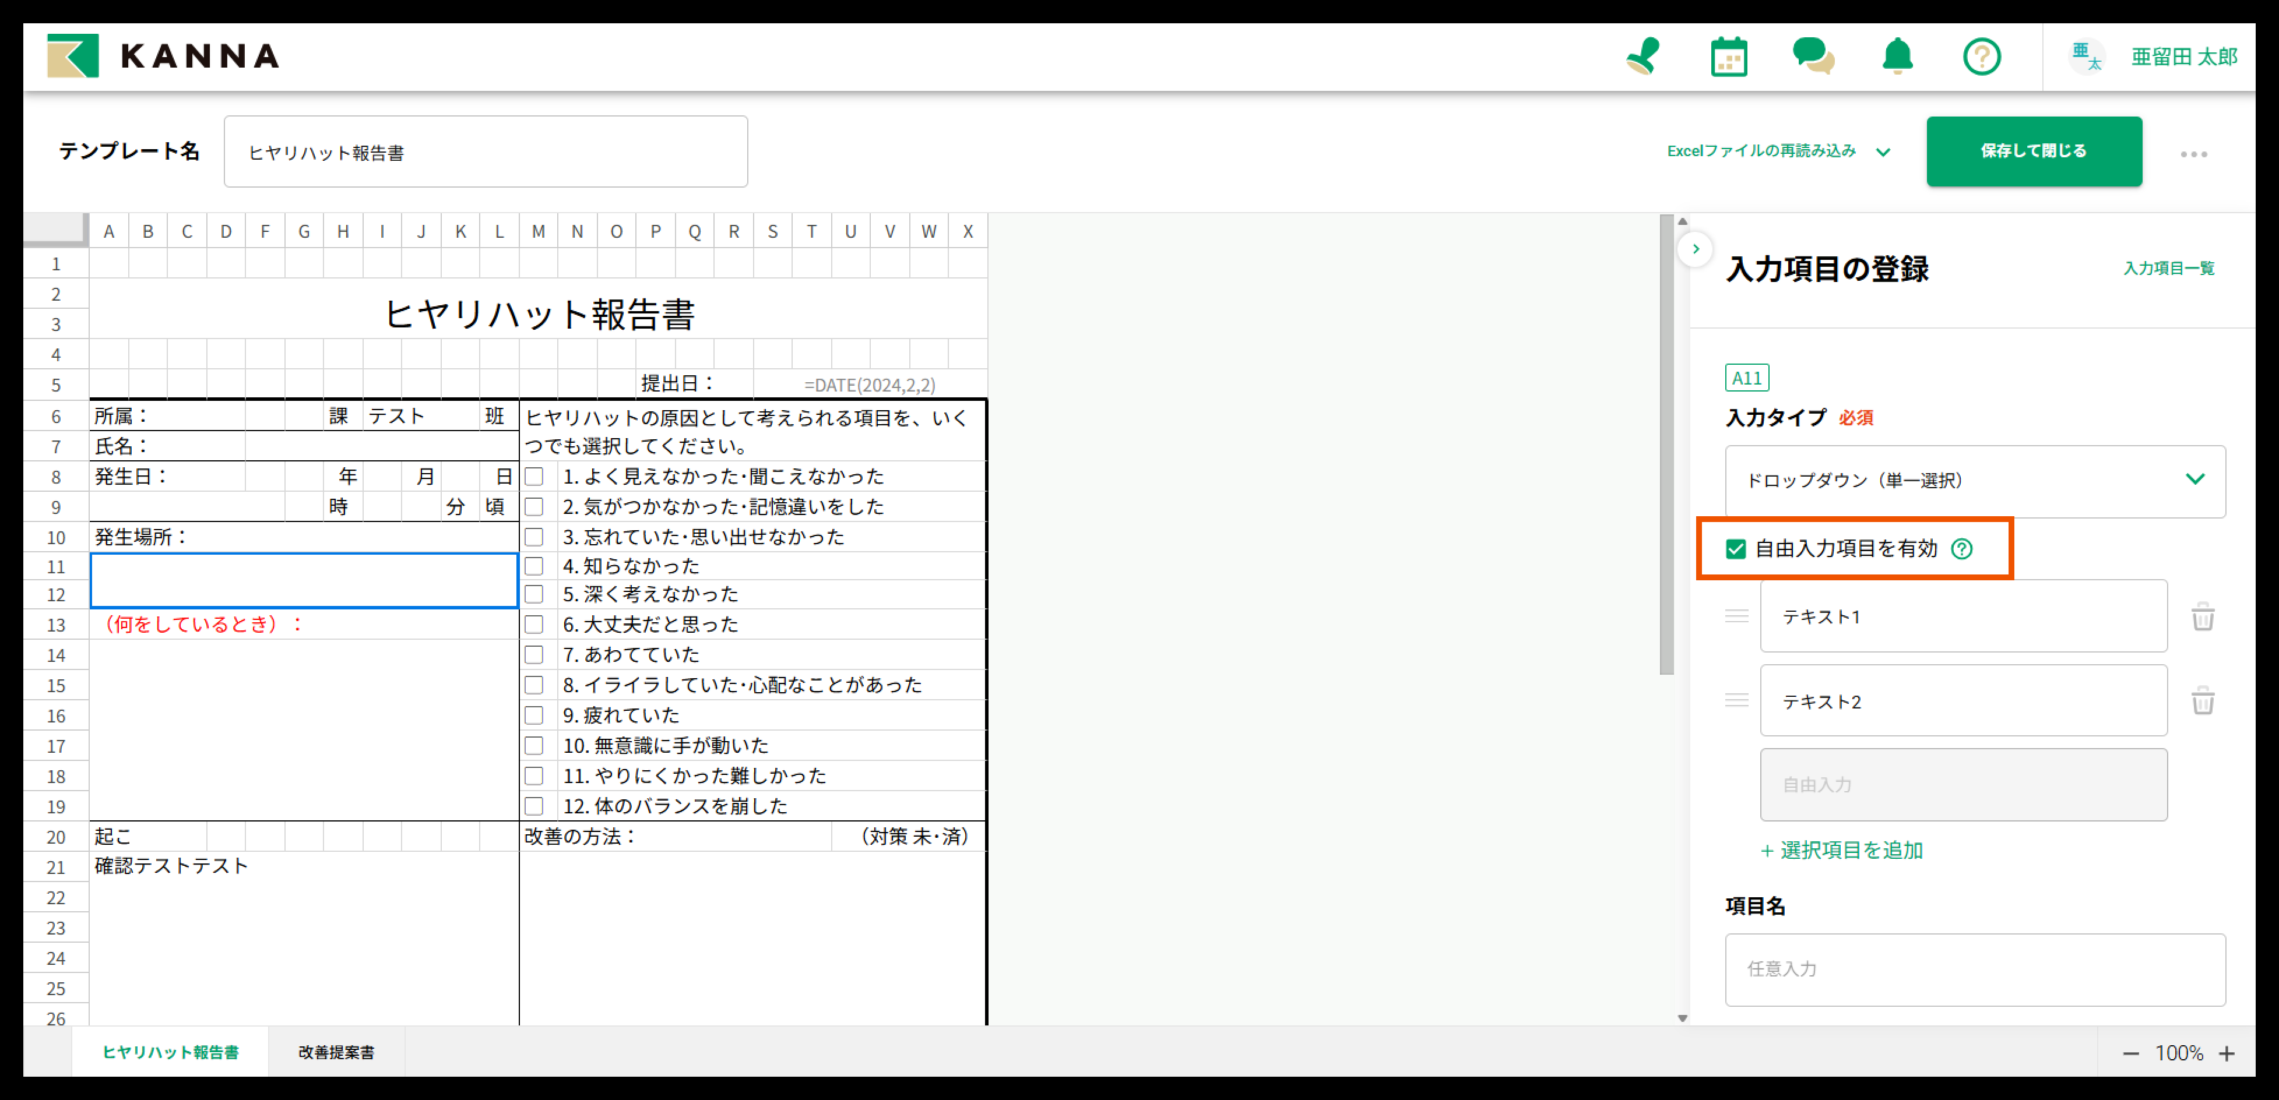Select the ヒヤリハット報告書 sheet tab
Image resolution: width=2279 pixels, height=1100 pixels.
(170, 1052)
